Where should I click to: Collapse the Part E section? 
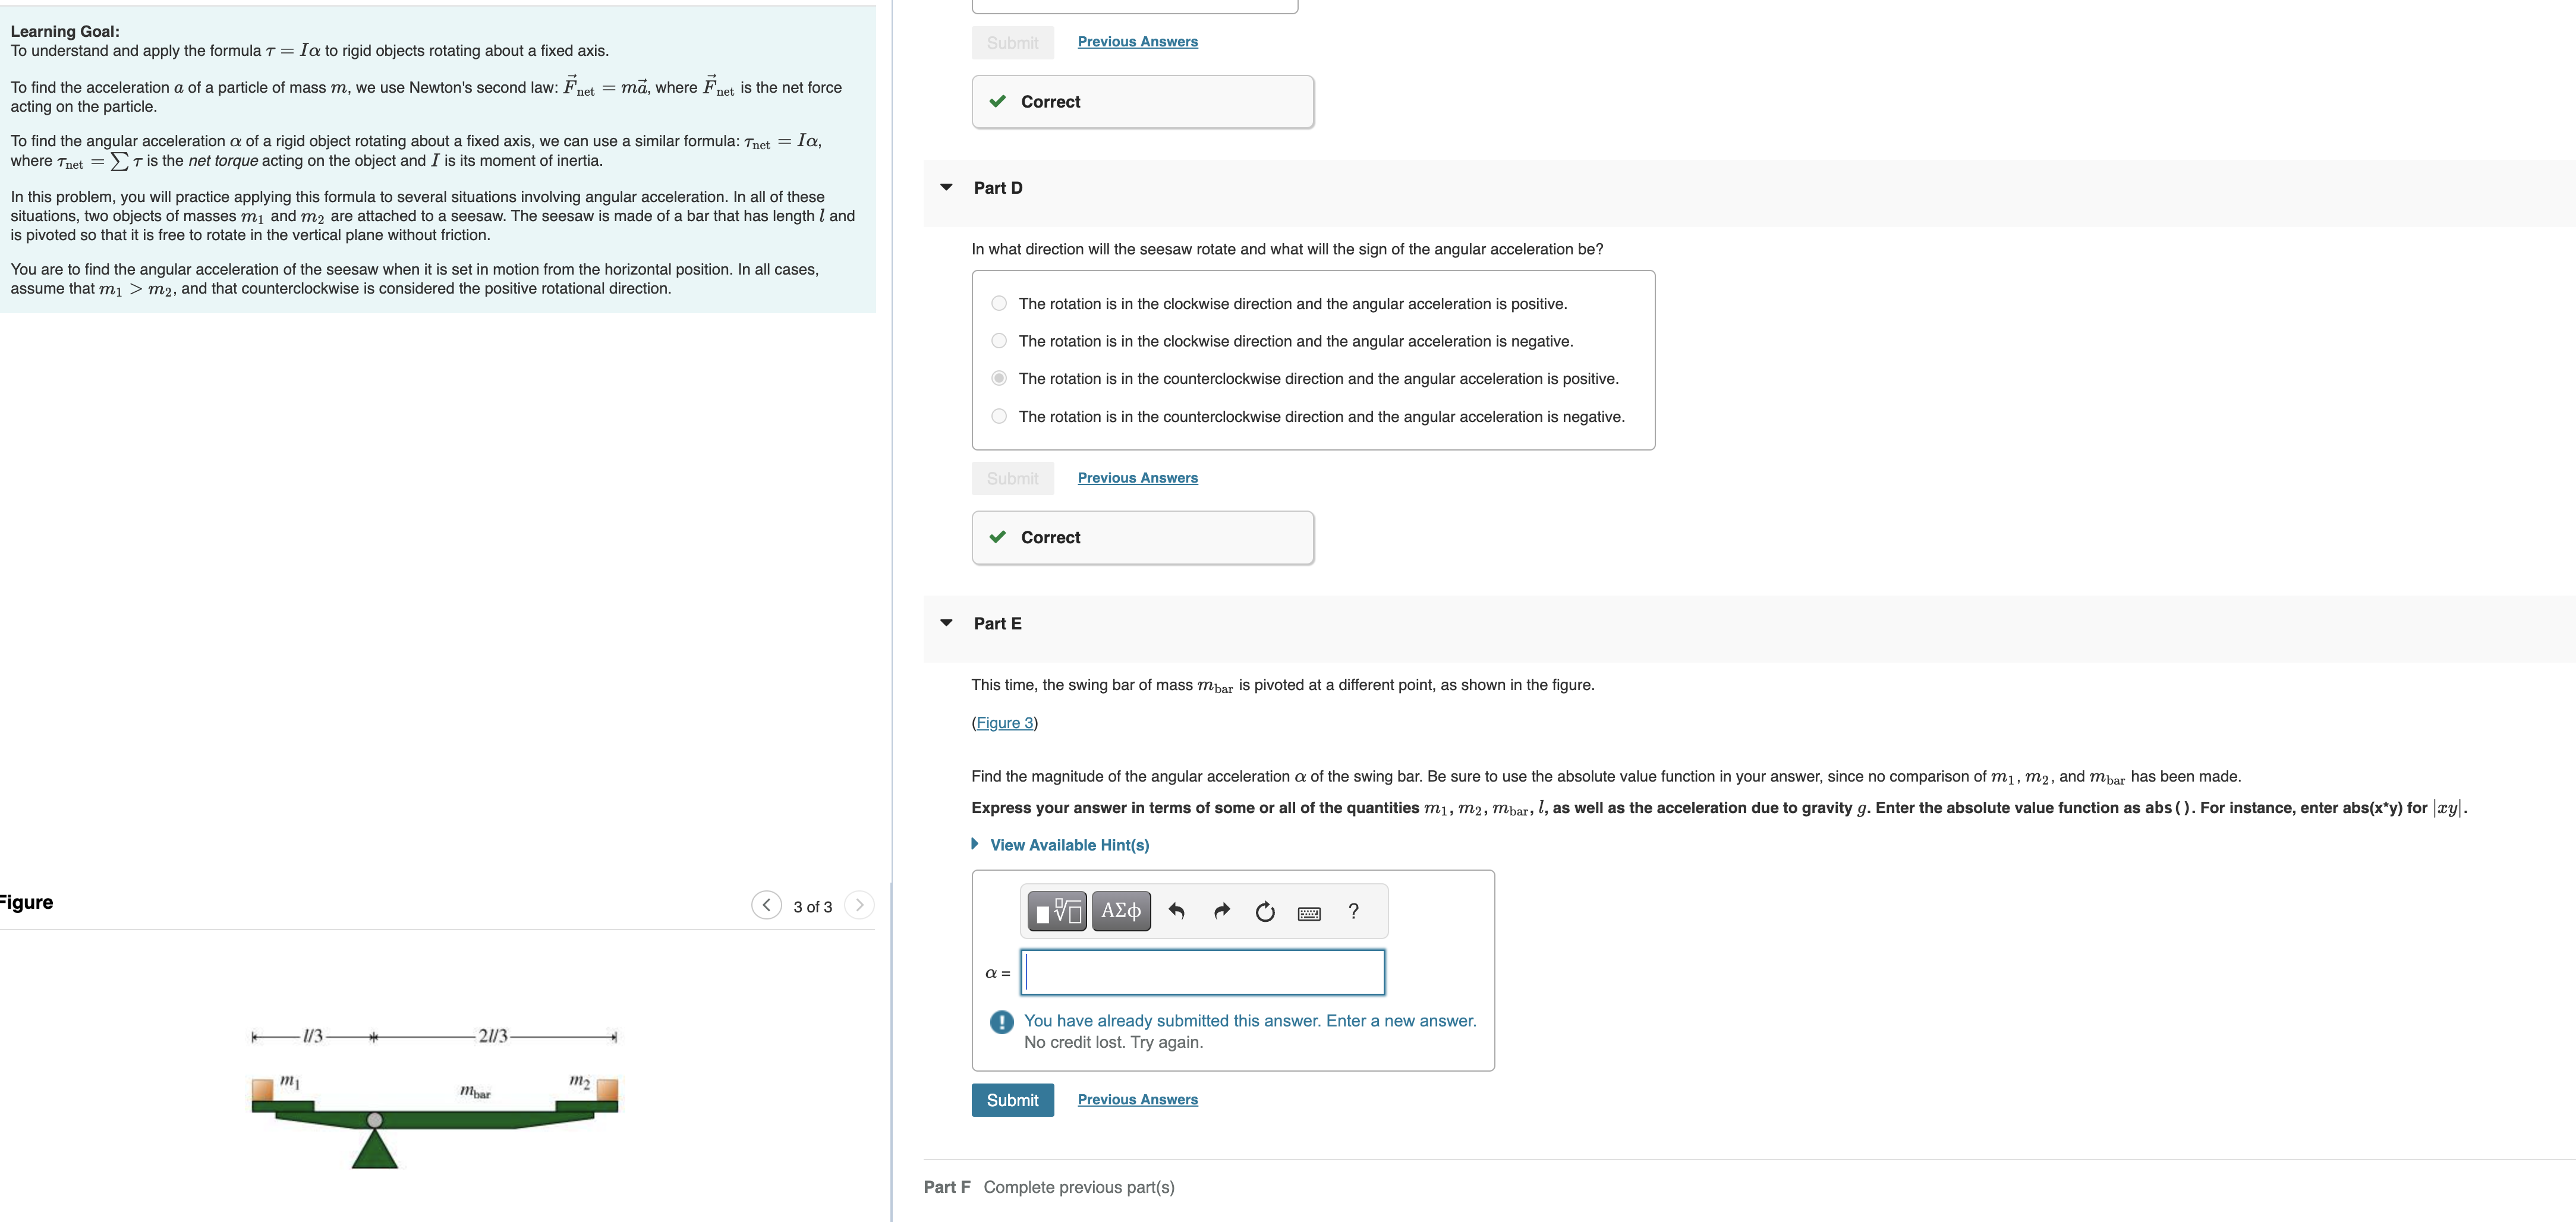946,623
